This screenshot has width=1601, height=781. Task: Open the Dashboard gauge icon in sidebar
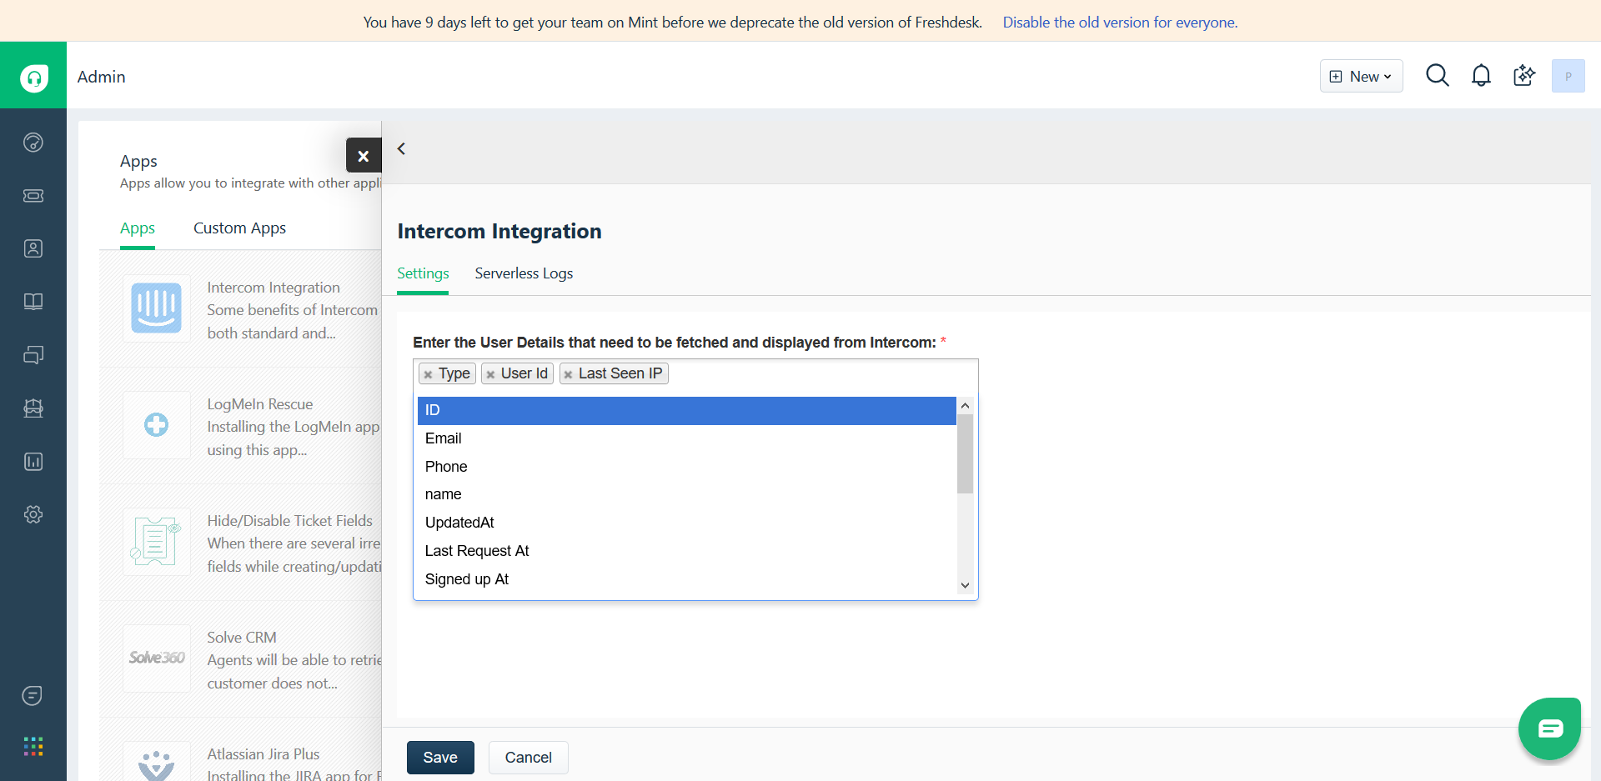pyautogui.click(x=33, y=143)
